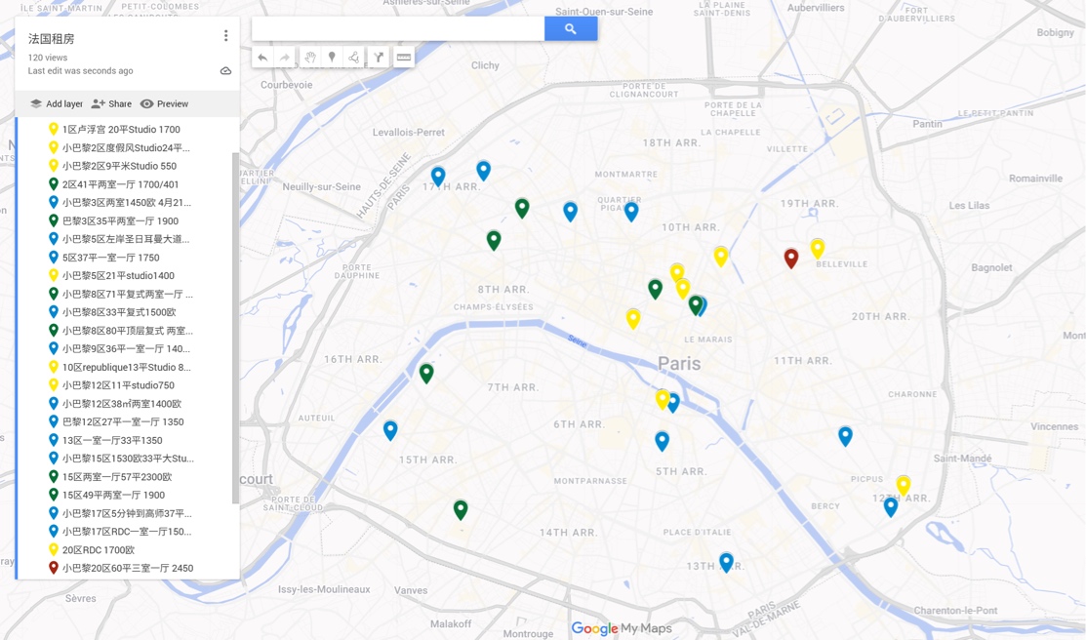The image size is (1086, 640).
Task: Click the Share button
Action: [x=111, y=103]
